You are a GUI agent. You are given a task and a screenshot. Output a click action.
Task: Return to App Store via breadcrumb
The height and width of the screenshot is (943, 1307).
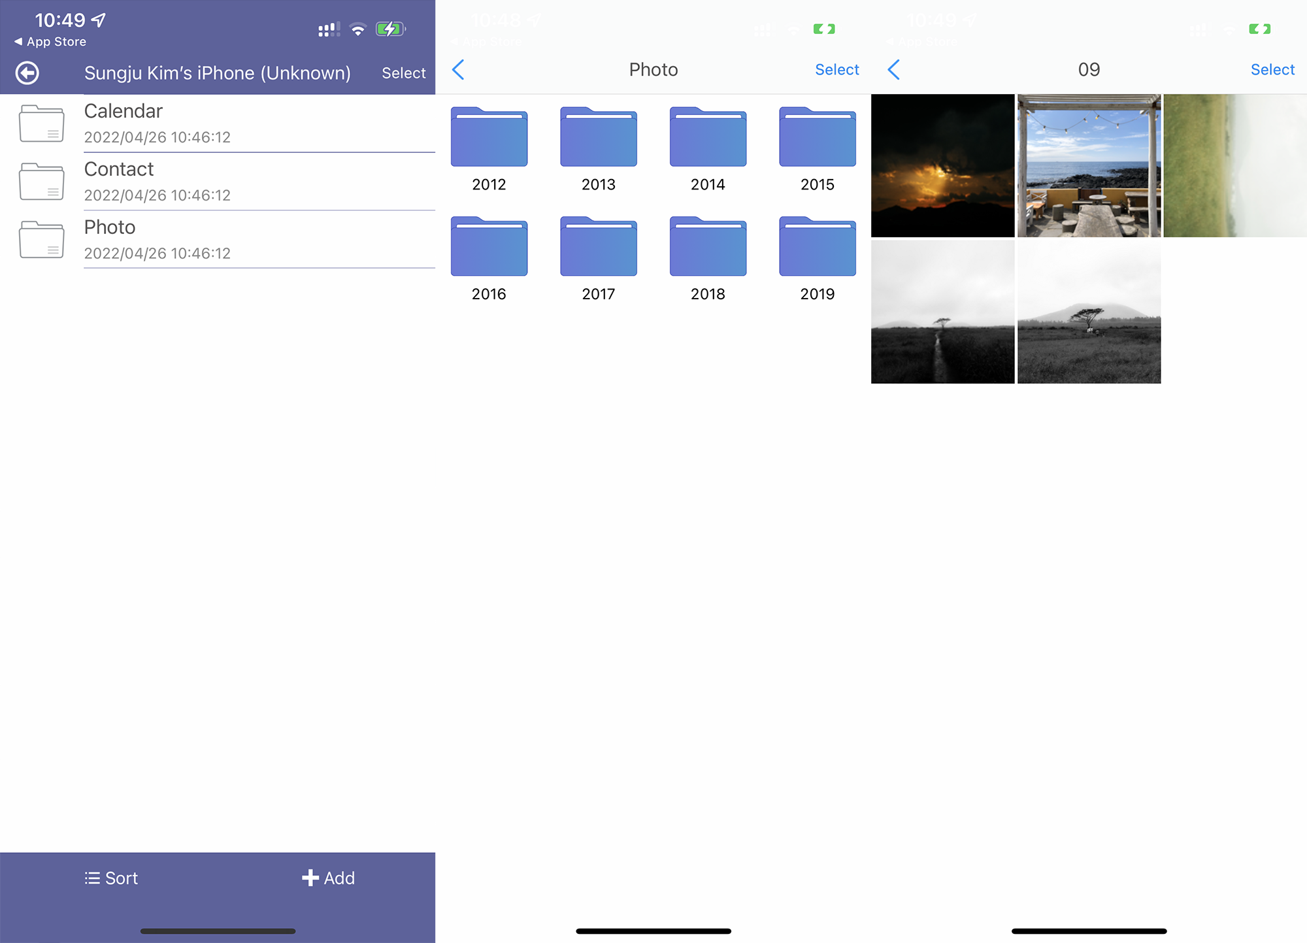point(50,41)
